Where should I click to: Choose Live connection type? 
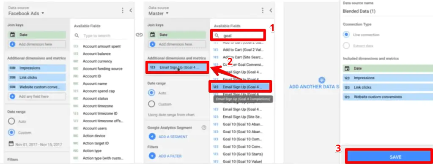(x=346, y=35)
